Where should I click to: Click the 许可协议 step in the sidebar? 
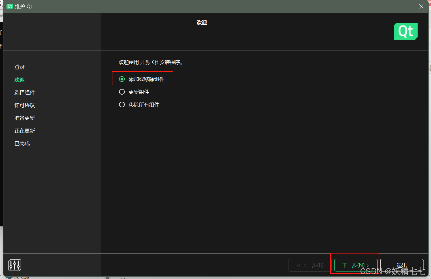pos(25,105)
